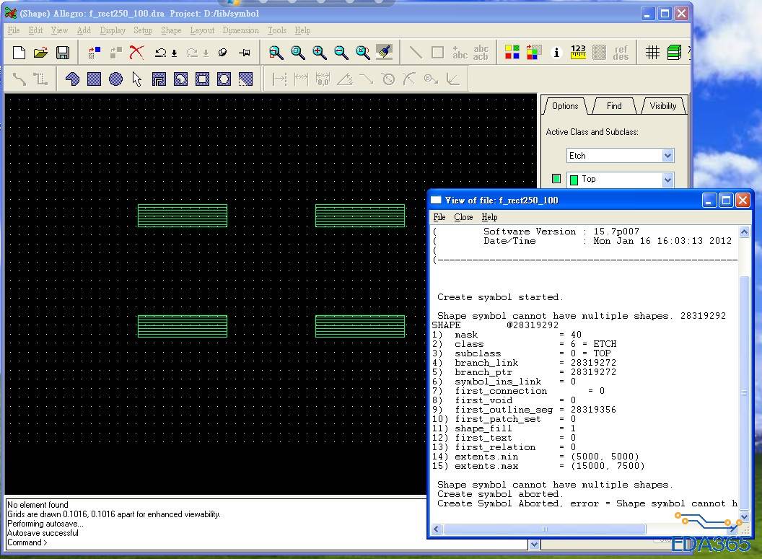Choose the Add Rectangle shape tool
The height and width of the screenshot is (559, 762).
click(x=95, y=79)
